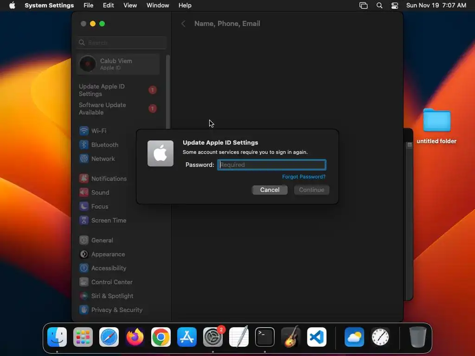Click the Apple logo in dialog
Image resolution: width=475 pixels, height=356 pixels.
(x=160, y=153)
